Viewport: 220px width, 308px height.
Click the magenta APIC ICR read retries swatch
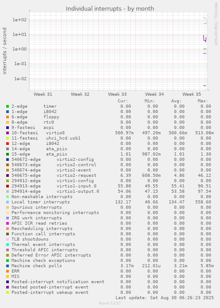(8, 223)
